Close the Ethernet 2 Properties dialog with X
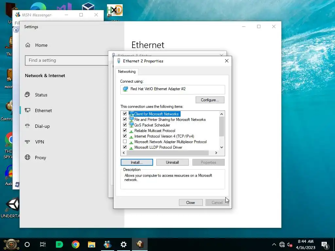 point(227,61)
